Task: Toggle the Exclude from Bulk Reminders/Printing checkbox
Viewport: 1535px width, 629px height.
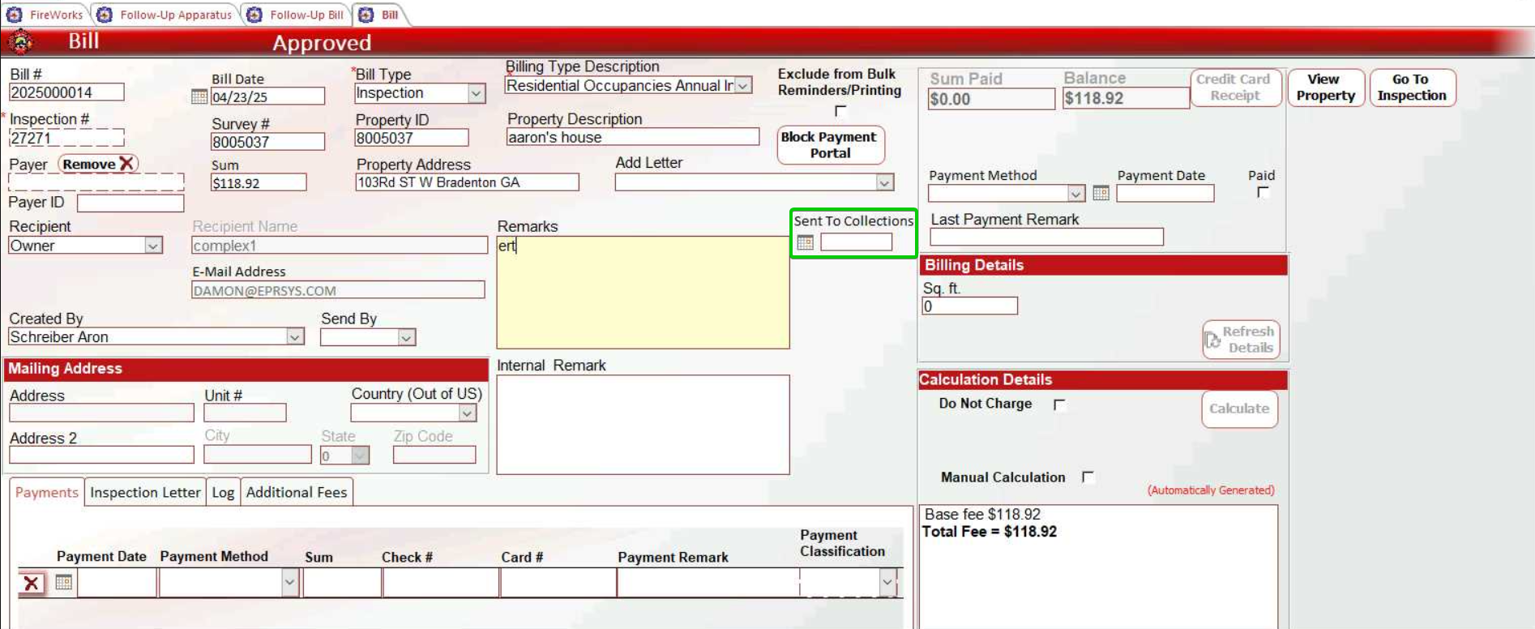Action: pos(840,111)
